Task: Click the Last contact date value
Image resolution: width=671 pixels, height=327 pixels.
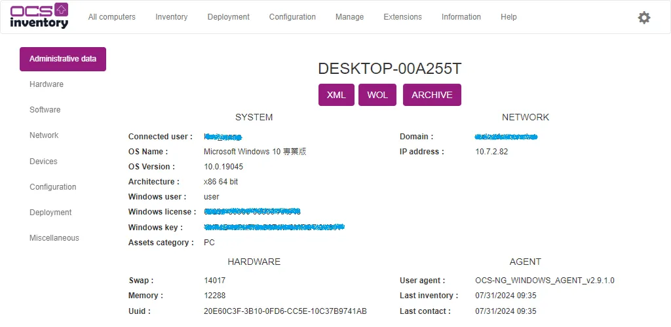Action: point(506,311)
